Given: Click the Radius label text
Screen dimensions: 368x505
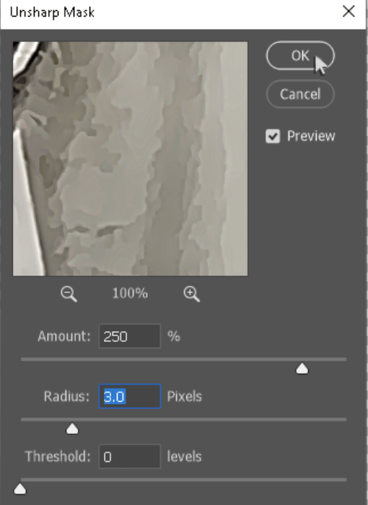Looking at the screenshot, I should coord(66,396).
